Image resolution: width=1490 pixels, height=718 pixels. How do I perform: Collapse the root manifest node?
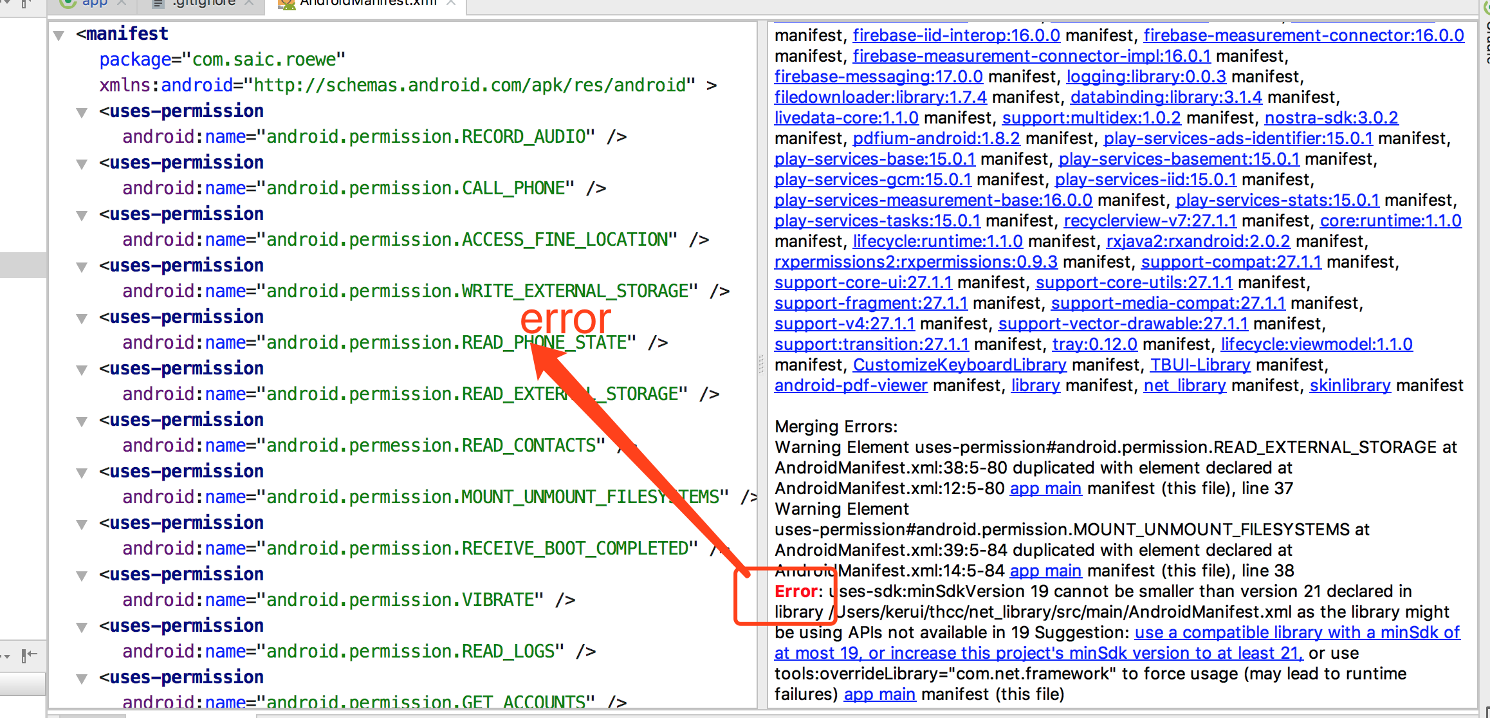[59, 35]
